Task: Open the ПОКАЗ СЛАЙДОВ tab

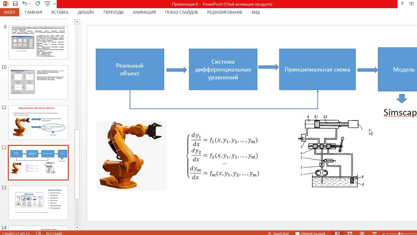Action: click(x=181, y=12)
